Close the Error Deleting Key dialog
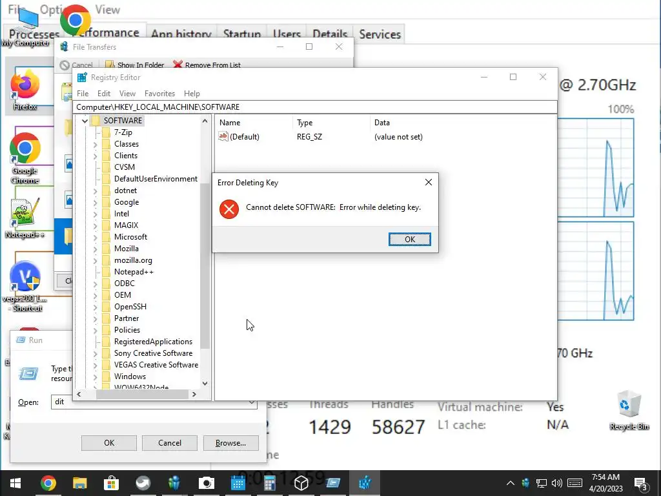Viewport: 661px width, 496px height. tap(429, 182)
